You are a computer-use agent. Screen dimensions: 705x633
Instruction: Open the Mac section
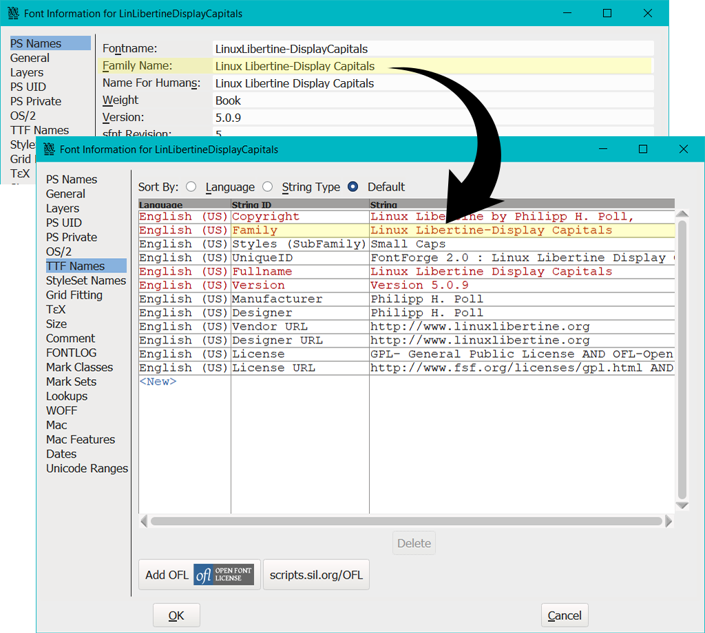(56, 425)
